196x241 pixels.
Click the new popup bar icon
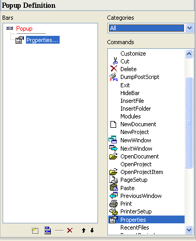(x=35, y=231)
